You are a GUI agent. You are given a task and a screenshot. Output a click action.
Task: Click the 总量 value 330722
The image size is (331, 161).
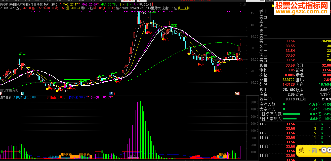pyautogui.click(x=289, y=80)
